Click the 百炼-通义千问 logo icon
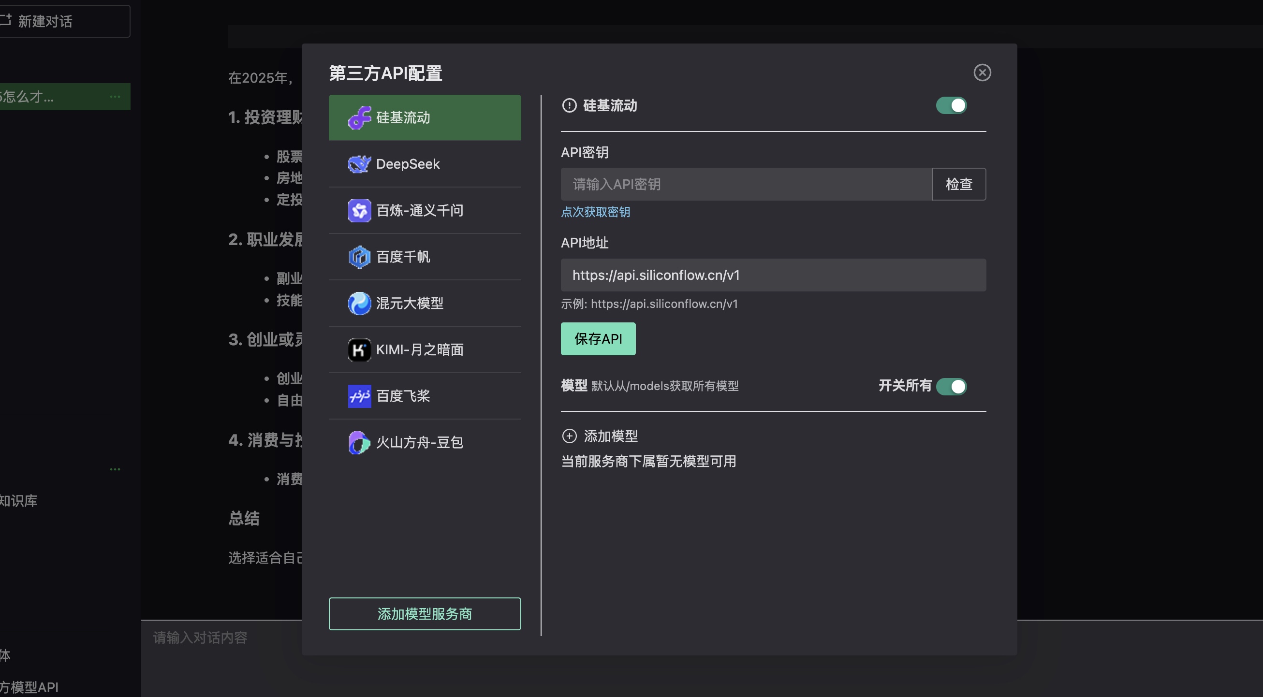 (x=359, y=210)
